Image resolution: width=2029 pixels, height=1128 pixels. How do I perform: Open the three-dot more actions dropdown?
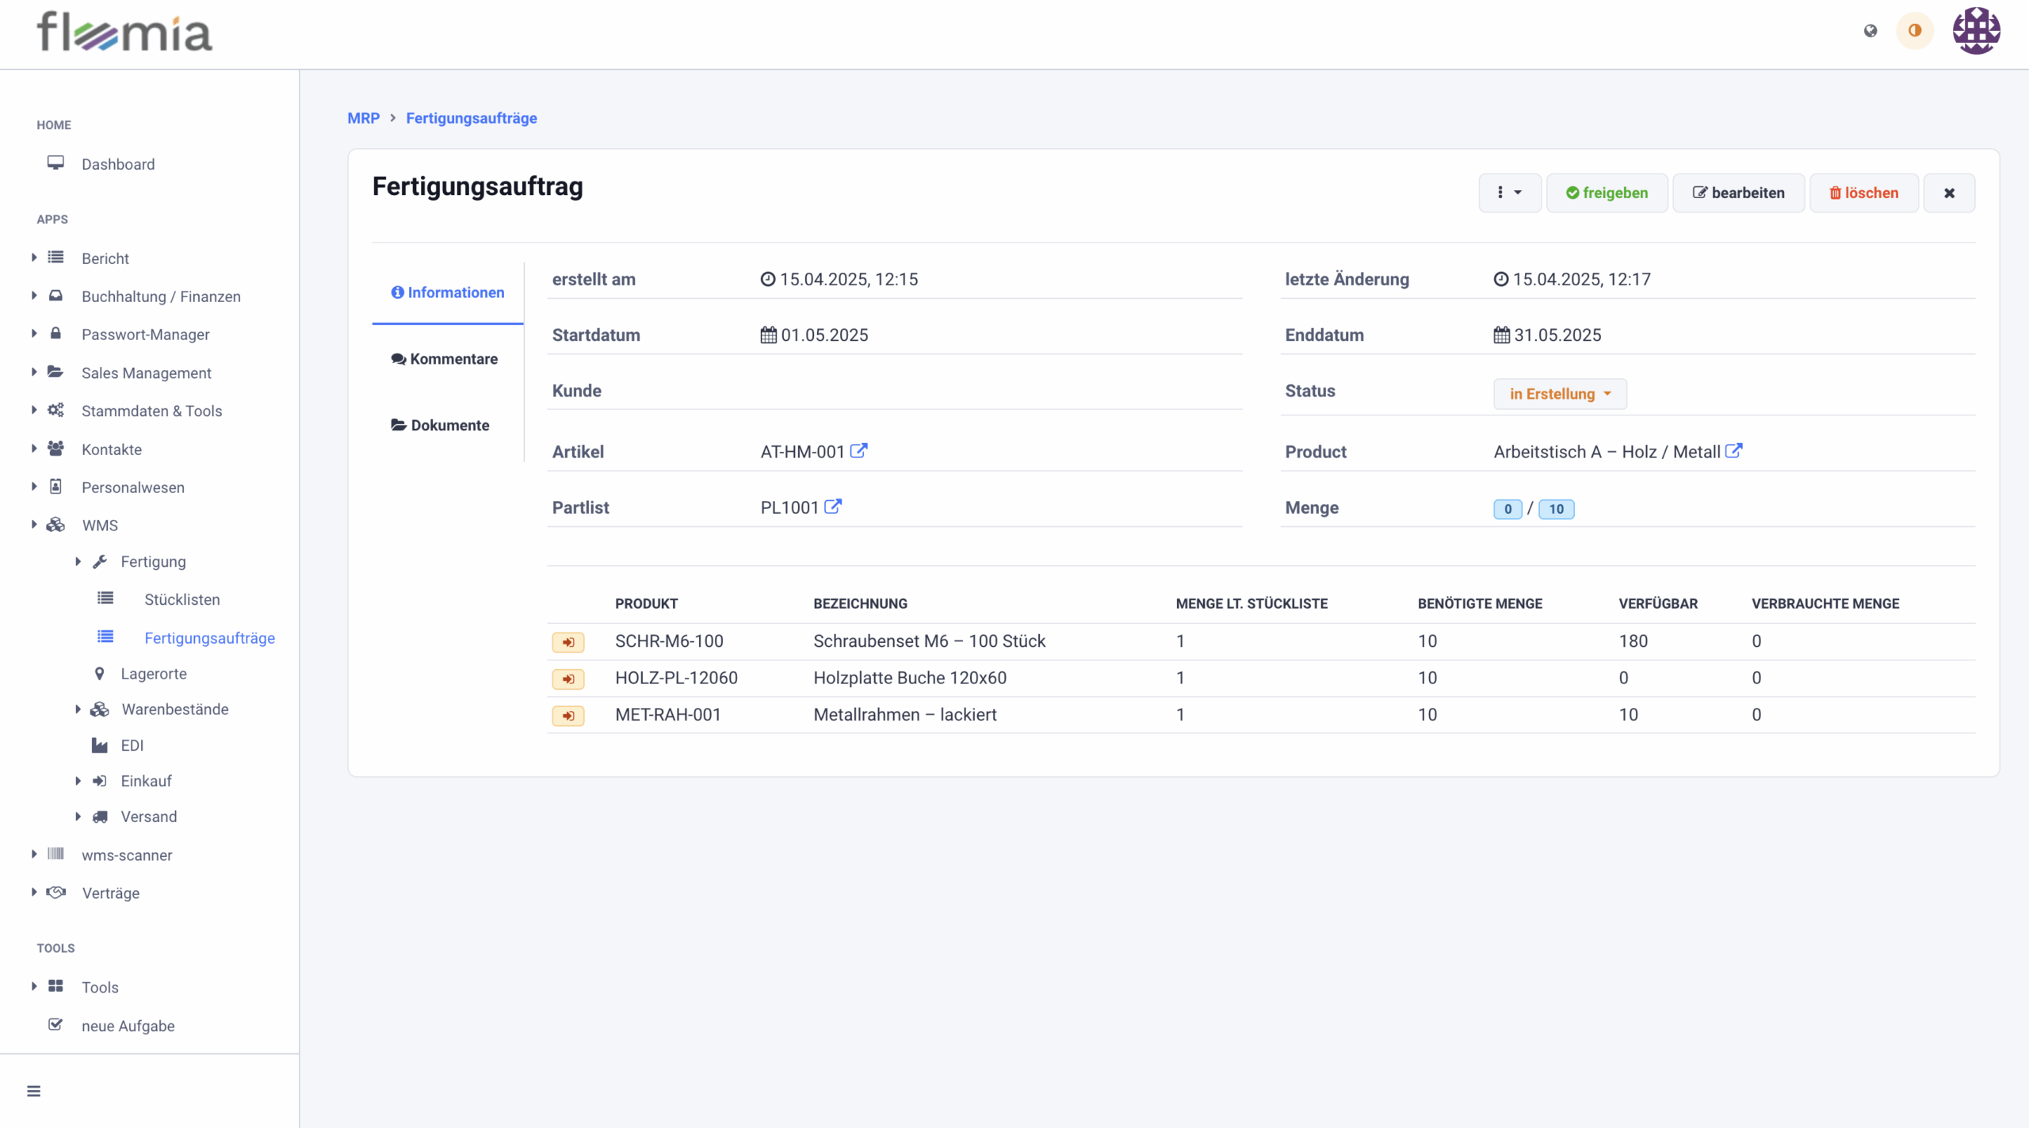(x=1509, y=193)
